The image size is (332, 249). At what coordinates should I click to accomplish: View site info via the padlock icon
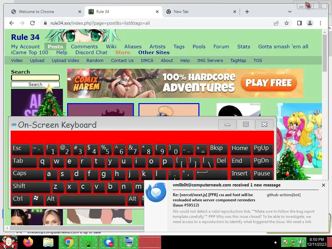click(x=45, y=23)
